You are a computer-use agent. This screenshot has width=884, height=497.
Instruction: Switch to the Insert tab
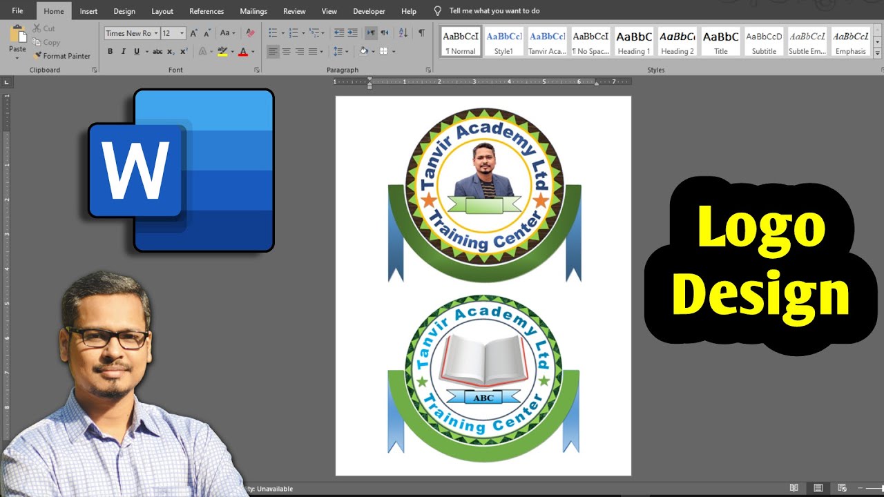click(x=88, y=11)
